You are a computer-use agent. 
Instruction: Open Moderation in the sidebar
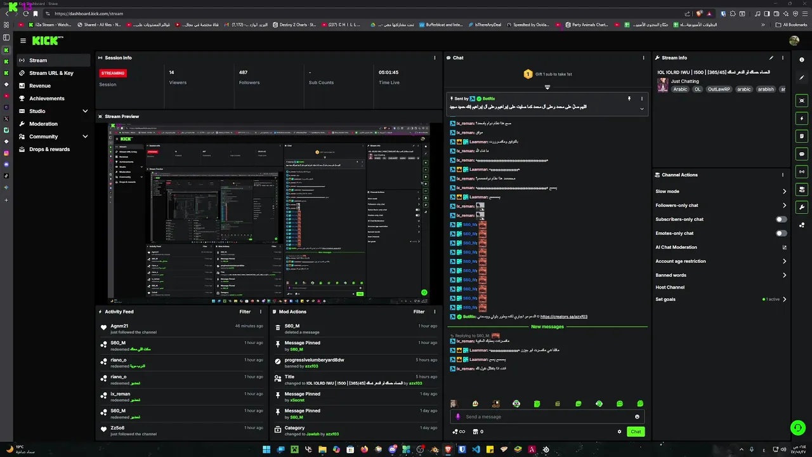click(x=53, y=124)
